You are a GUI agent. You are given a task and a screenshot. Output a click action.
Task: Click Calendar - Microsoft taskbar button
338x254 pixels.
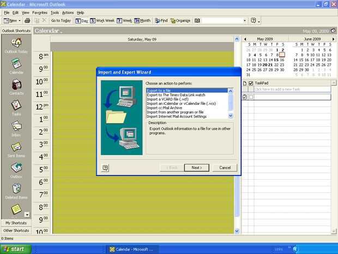[132, 250]
